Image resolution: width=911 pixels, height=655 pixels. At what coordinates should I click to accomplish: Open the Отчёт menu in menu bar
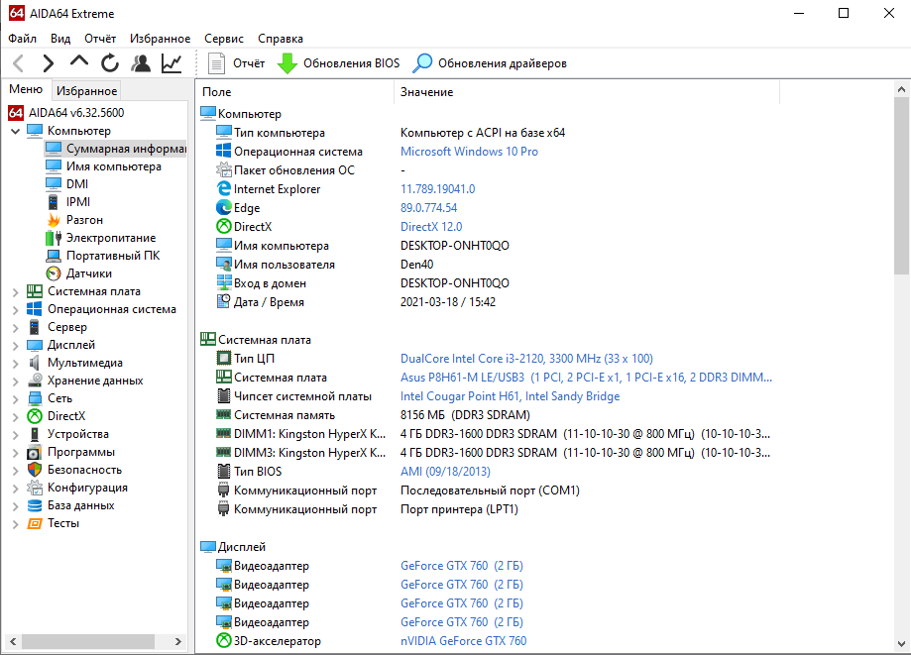click(100, 39)
